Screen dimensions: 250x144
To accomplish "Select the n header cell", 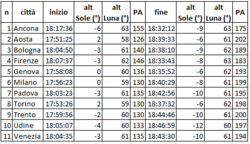I will pos(7,12).
